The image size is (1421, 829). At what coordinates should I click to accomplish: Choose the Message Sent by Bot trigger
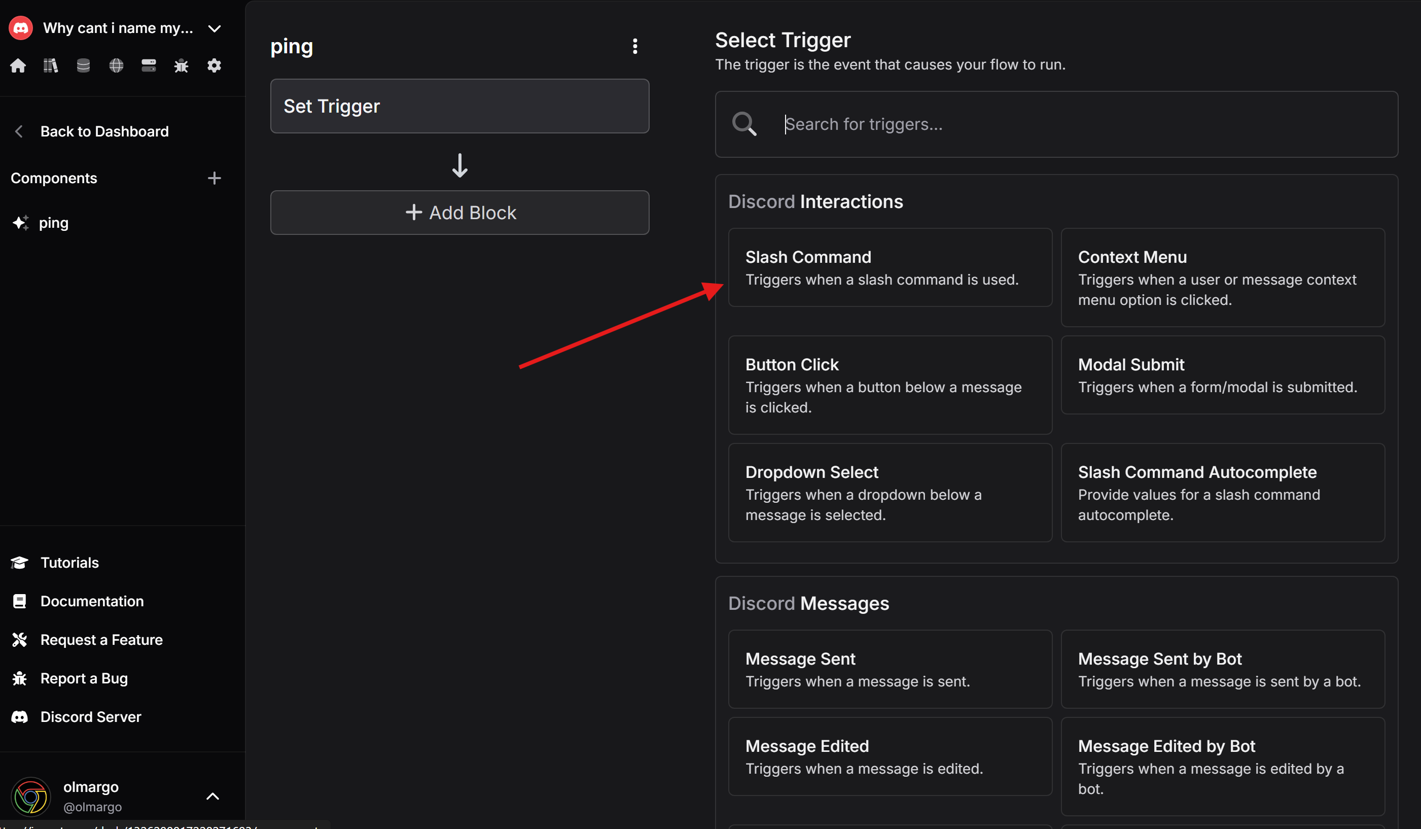(1223, 669)
